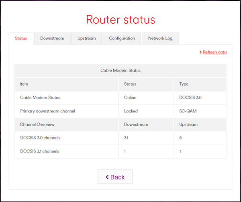
Task: Open the Upstream tab
Action: pos(87,39)
